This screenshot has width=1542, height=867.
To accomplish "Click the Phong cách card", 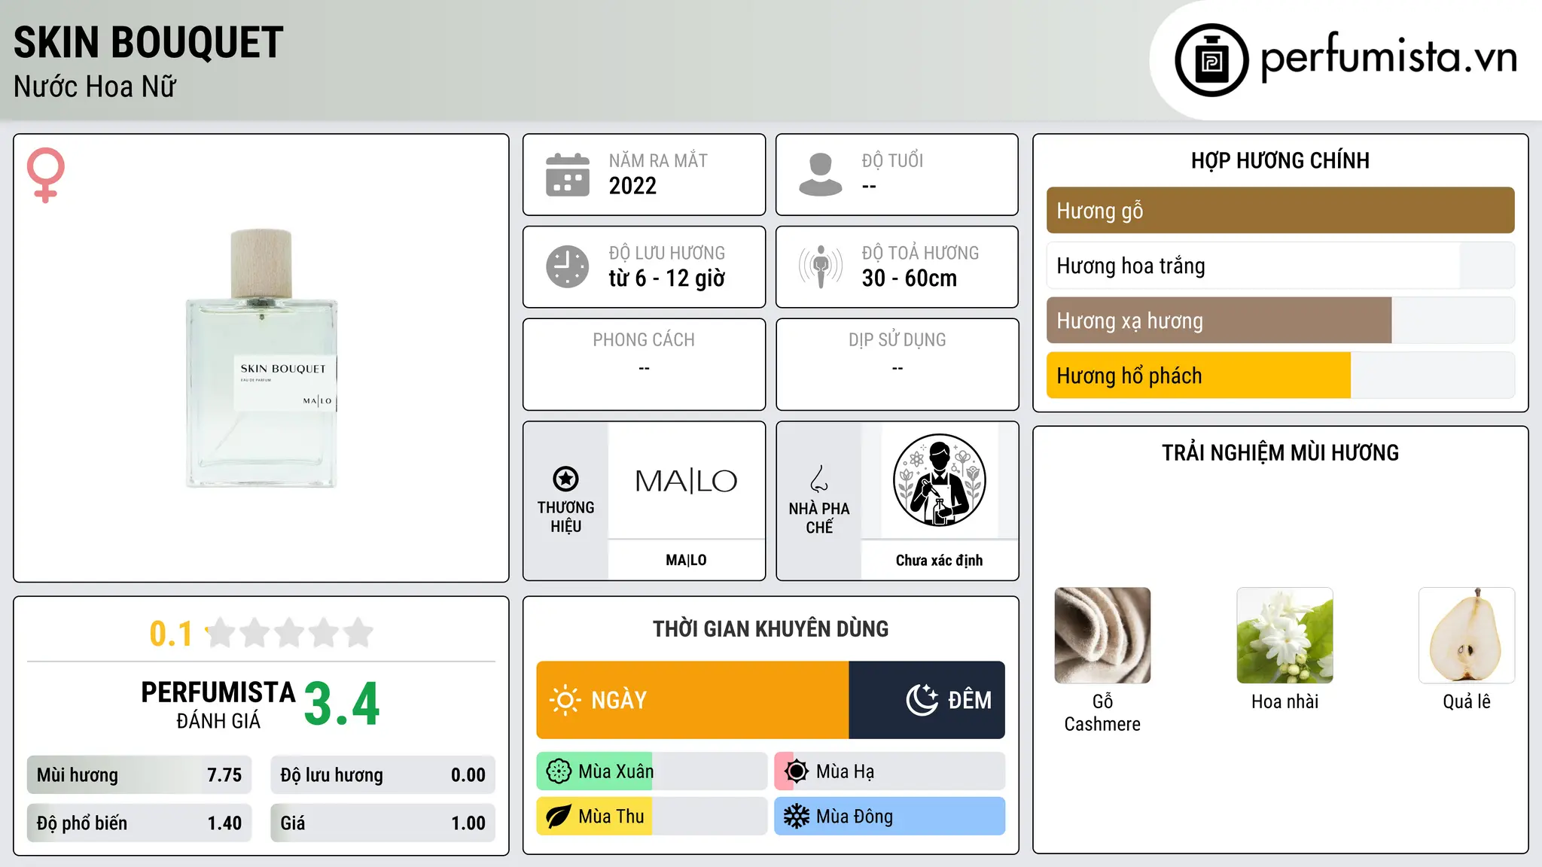I will click(644, 364).
